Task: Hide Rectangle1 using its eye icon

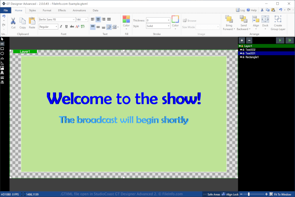Action: (x=241, y=57)
